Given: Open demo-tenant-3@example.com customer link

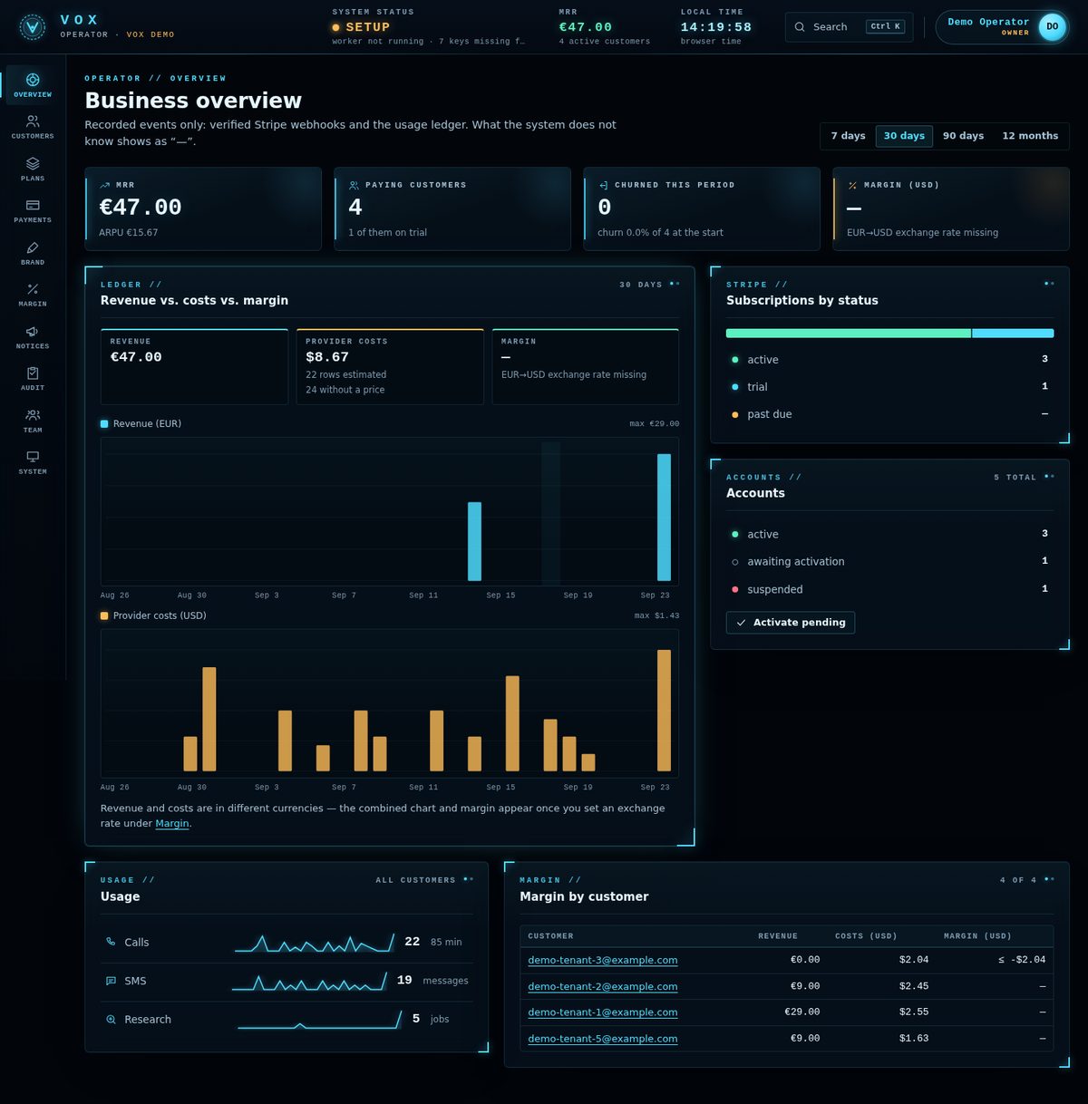Looking at the screenshot, I should coord(603,960).
